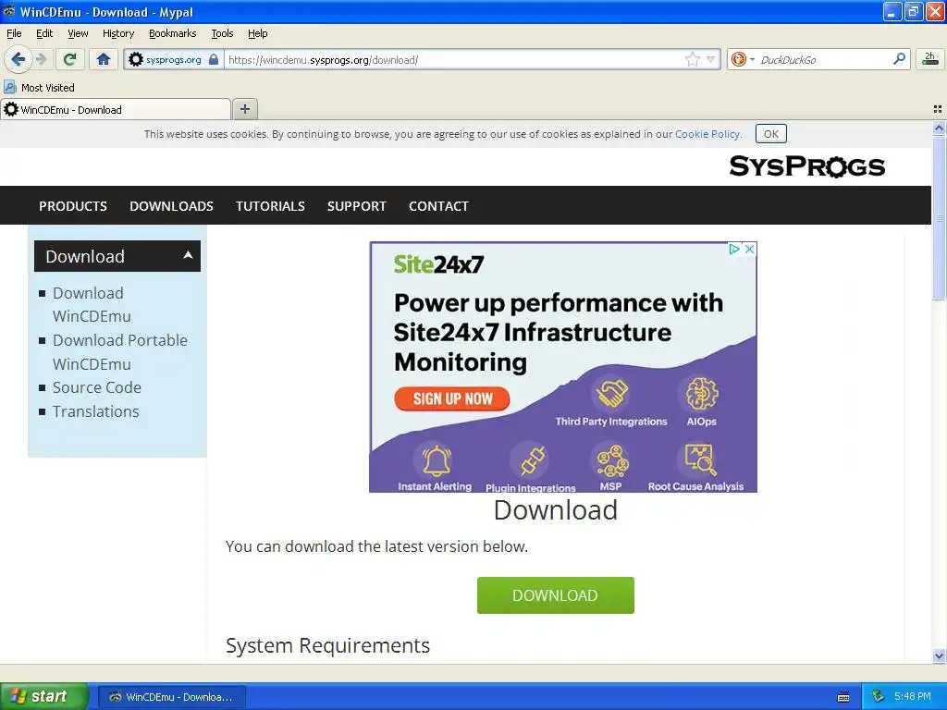The image size is (947, 710).
Task: Click the System Requirements heading
Action: click(x=328, y=645)
